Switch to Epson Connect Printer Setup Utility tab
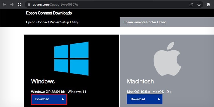 [x=52, y=22]
